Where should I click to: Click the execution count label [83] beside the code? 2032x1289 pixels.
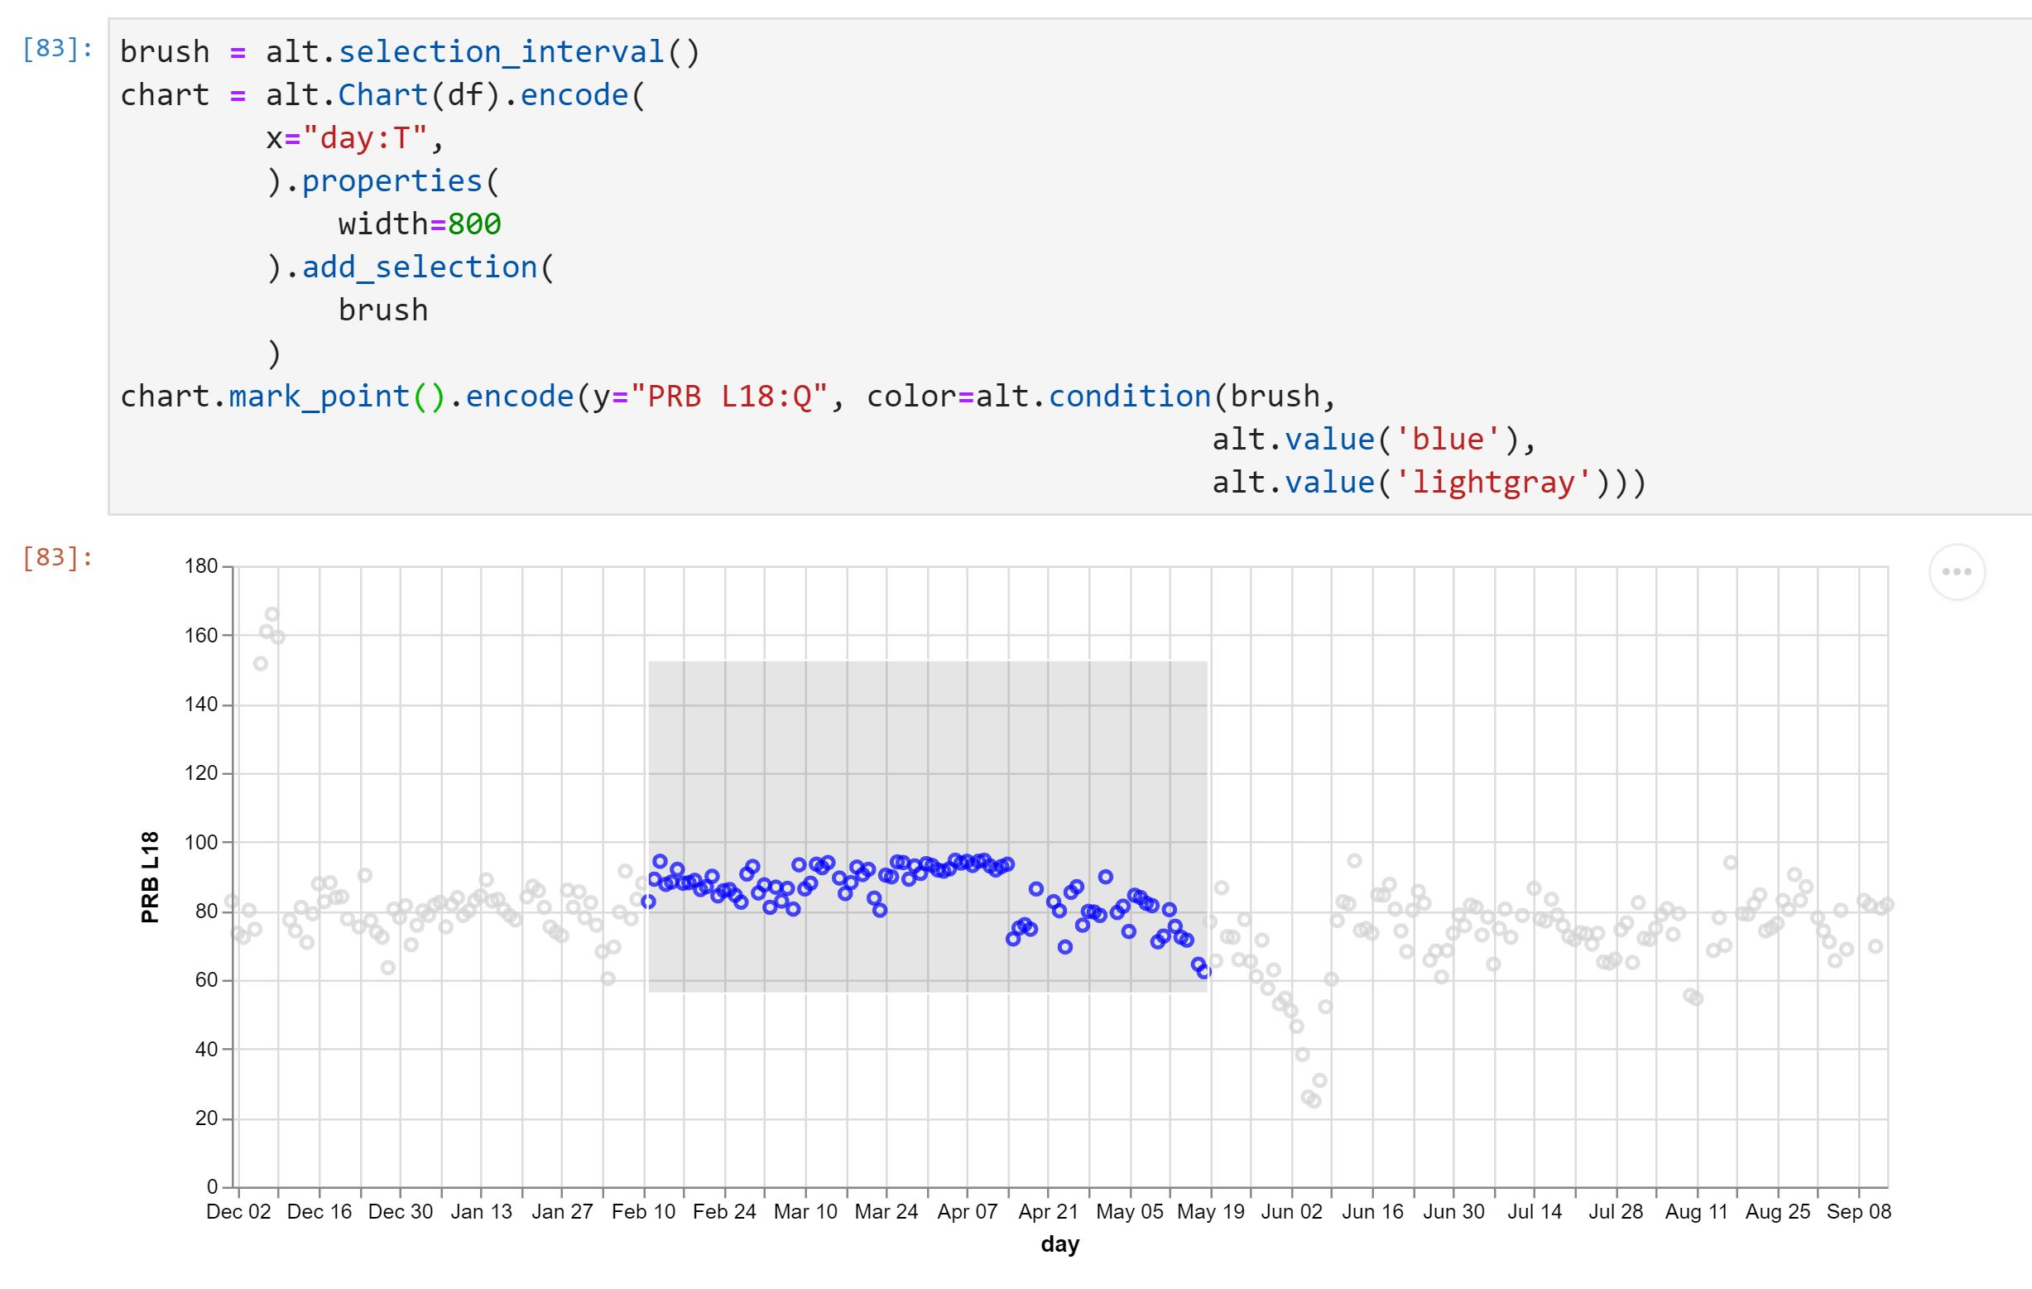click(x=52, y=51)
